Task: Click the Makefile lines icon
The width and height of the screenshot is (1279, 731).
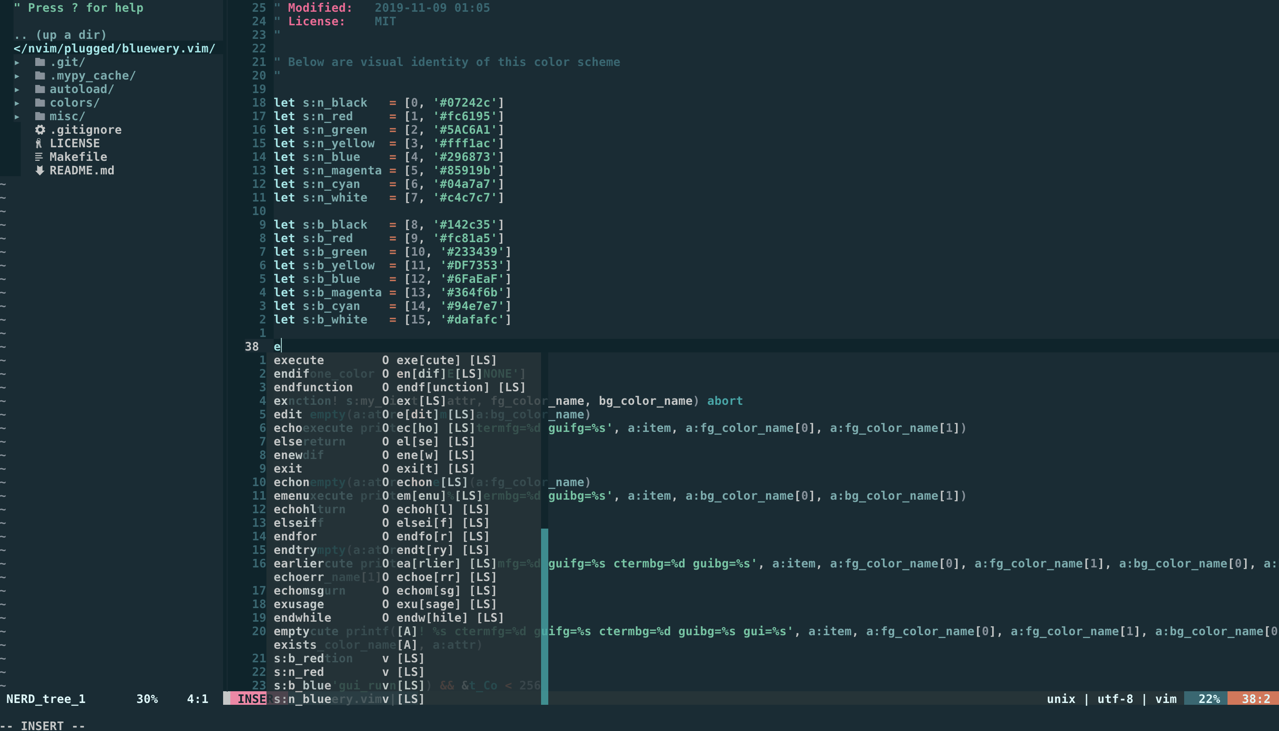Action: 39,157
